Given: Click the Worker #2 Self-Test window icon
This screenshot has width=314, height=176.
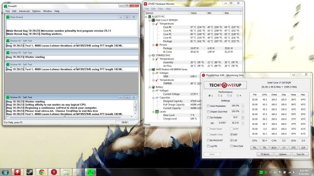Looking at the screenshot, I should 8,41.
